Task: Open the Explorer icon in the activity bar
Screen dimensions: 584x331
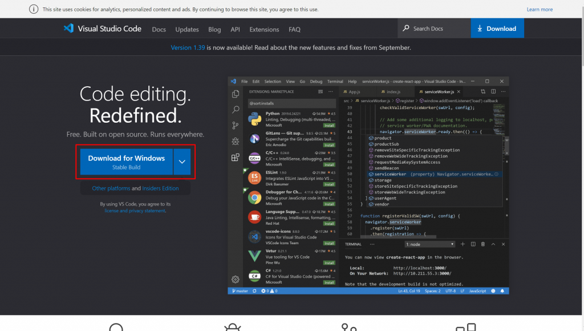Action: pyautogui.click(x=236, y=94)
